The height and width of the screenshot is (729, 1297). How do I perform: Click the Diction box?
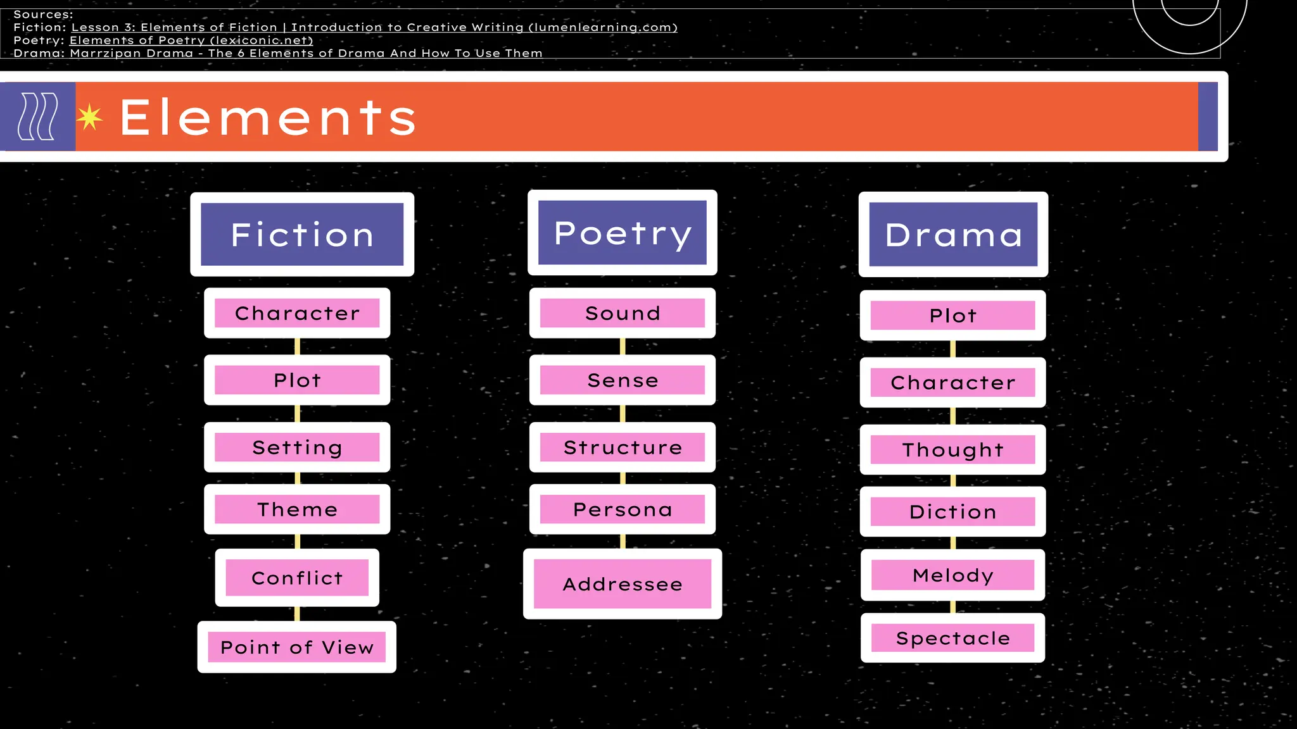point(953,511)
